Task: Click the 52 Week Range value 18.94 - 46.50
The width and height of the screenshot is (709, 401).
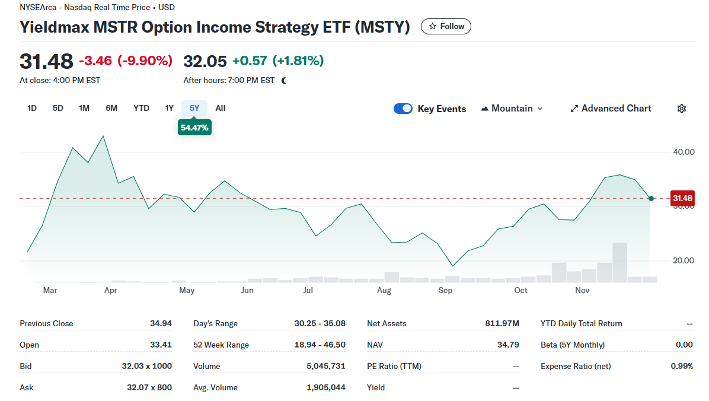Action: tap(320, 345)
